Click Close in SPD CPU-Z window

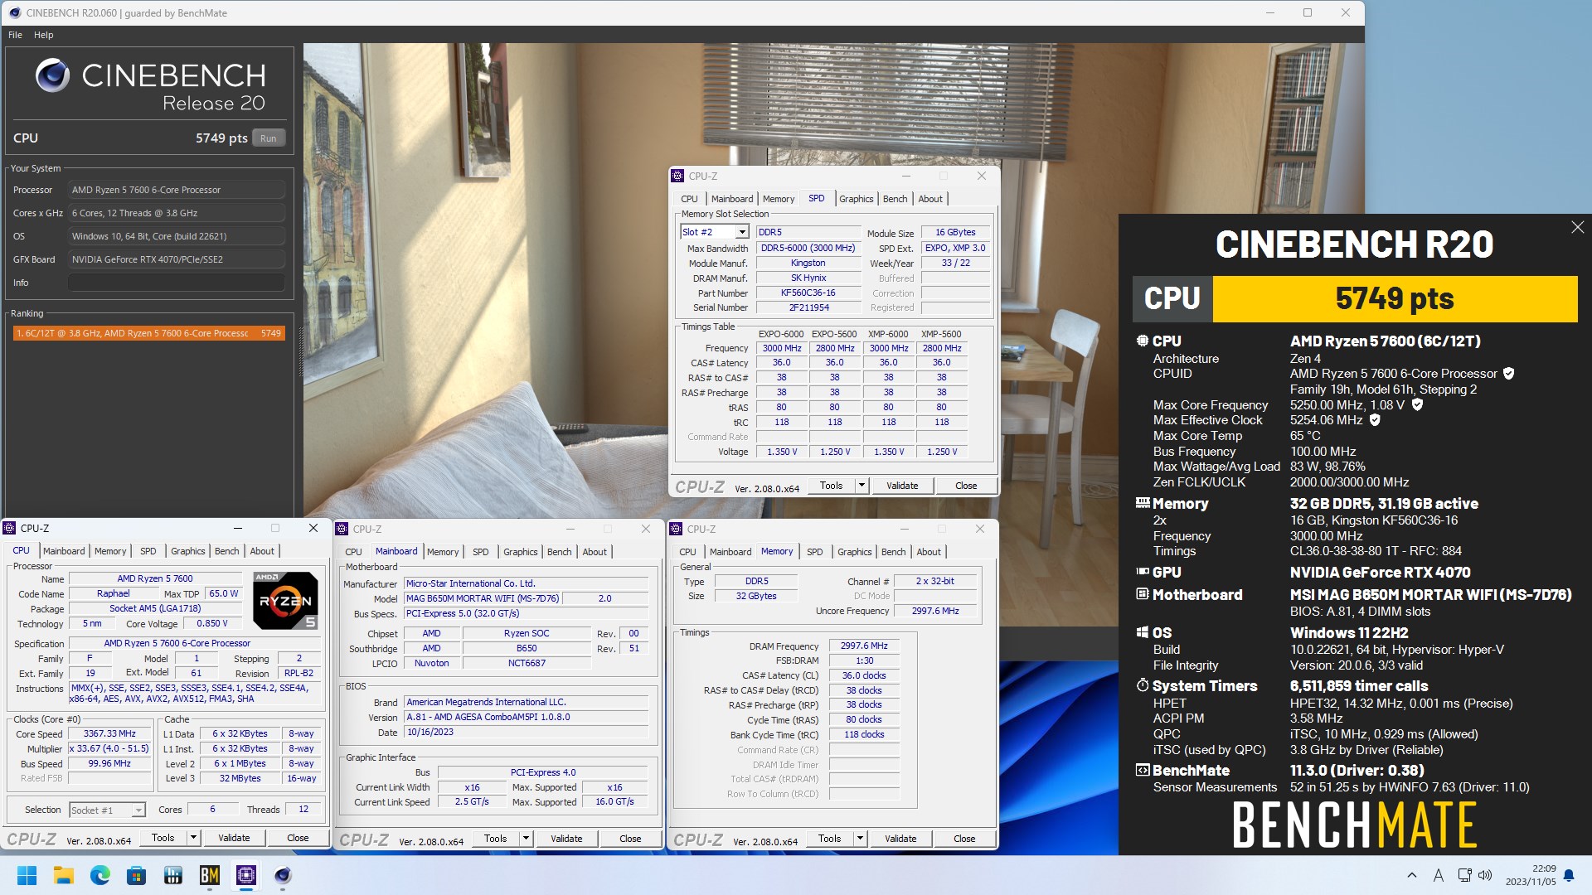tap(966, 486)
